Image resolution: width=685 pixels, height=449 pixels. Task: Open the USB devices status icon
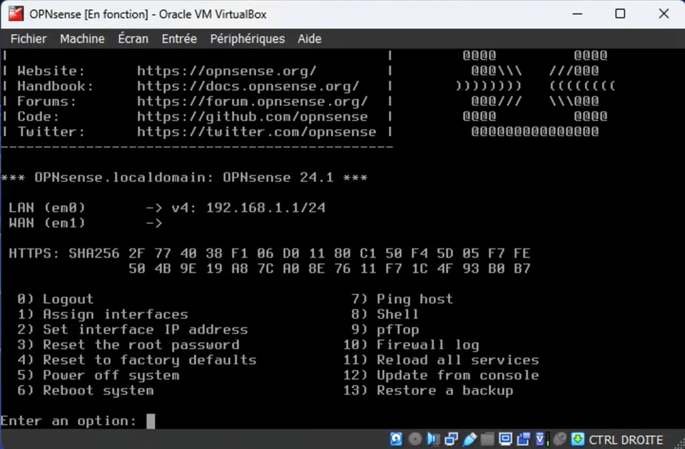click(x=470, y=439)
